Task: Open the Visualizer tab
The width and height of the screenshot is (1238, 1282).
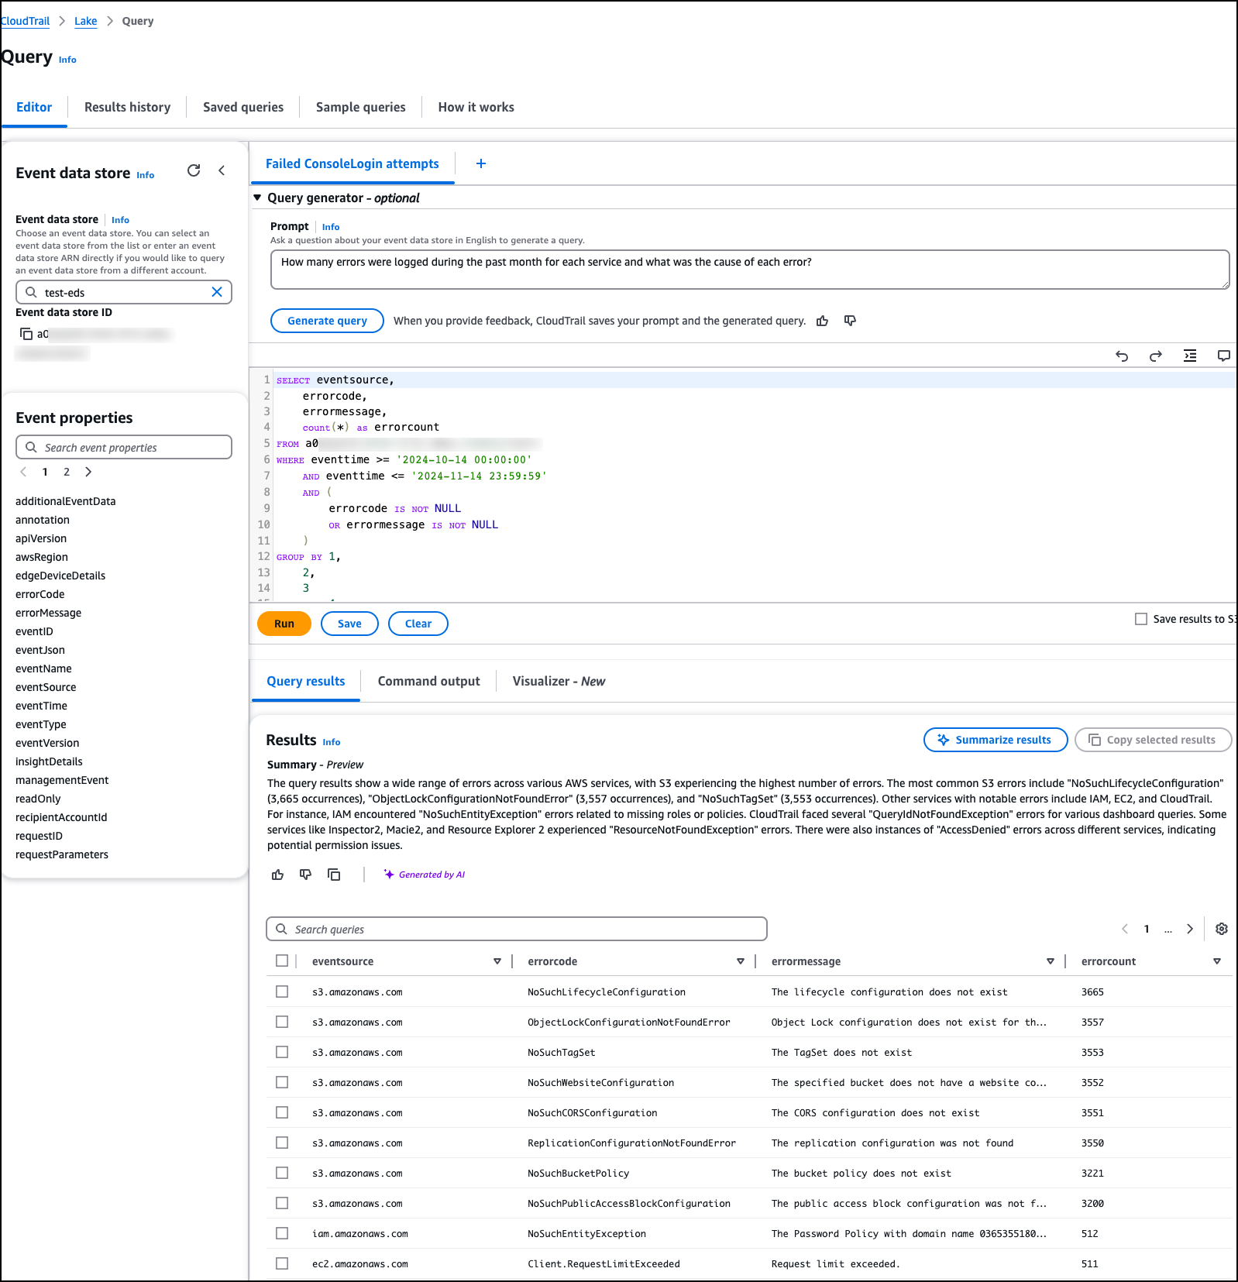Action: pos(559,681)
